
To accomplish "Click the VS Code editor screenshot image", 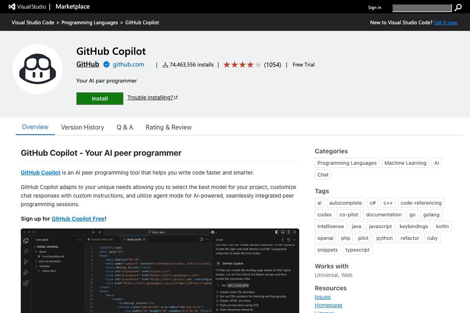I will click(160, 271).
